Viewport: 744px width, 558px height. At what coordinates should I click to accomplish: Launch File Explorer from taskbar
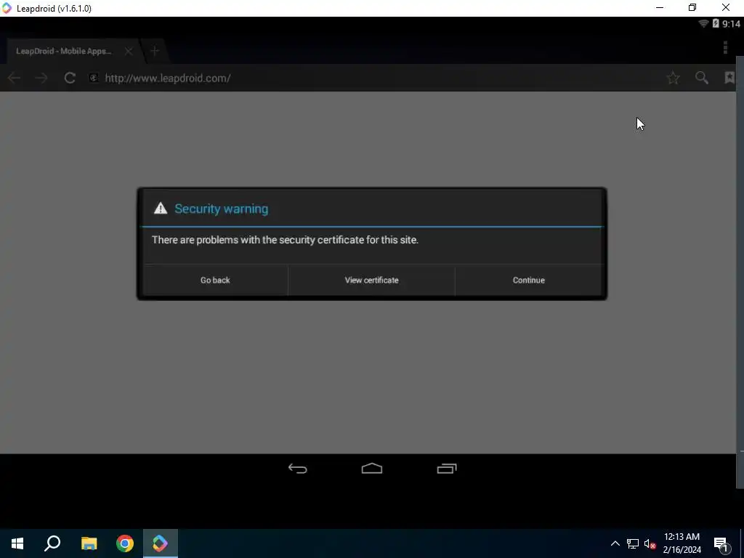click(89, 543)
